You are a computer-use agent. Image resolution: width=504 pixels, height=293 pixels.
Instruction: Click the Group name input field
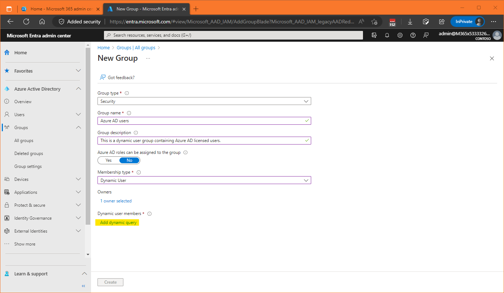coord(201,121)
